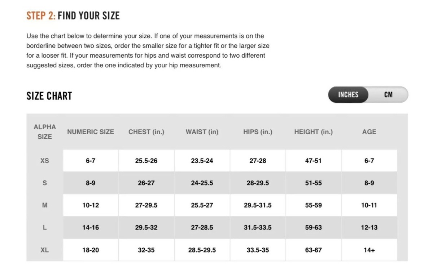433x272 pixels.
Task: Select the 29.5-32 chest measurement cell
Action: (x=146, y=228)
